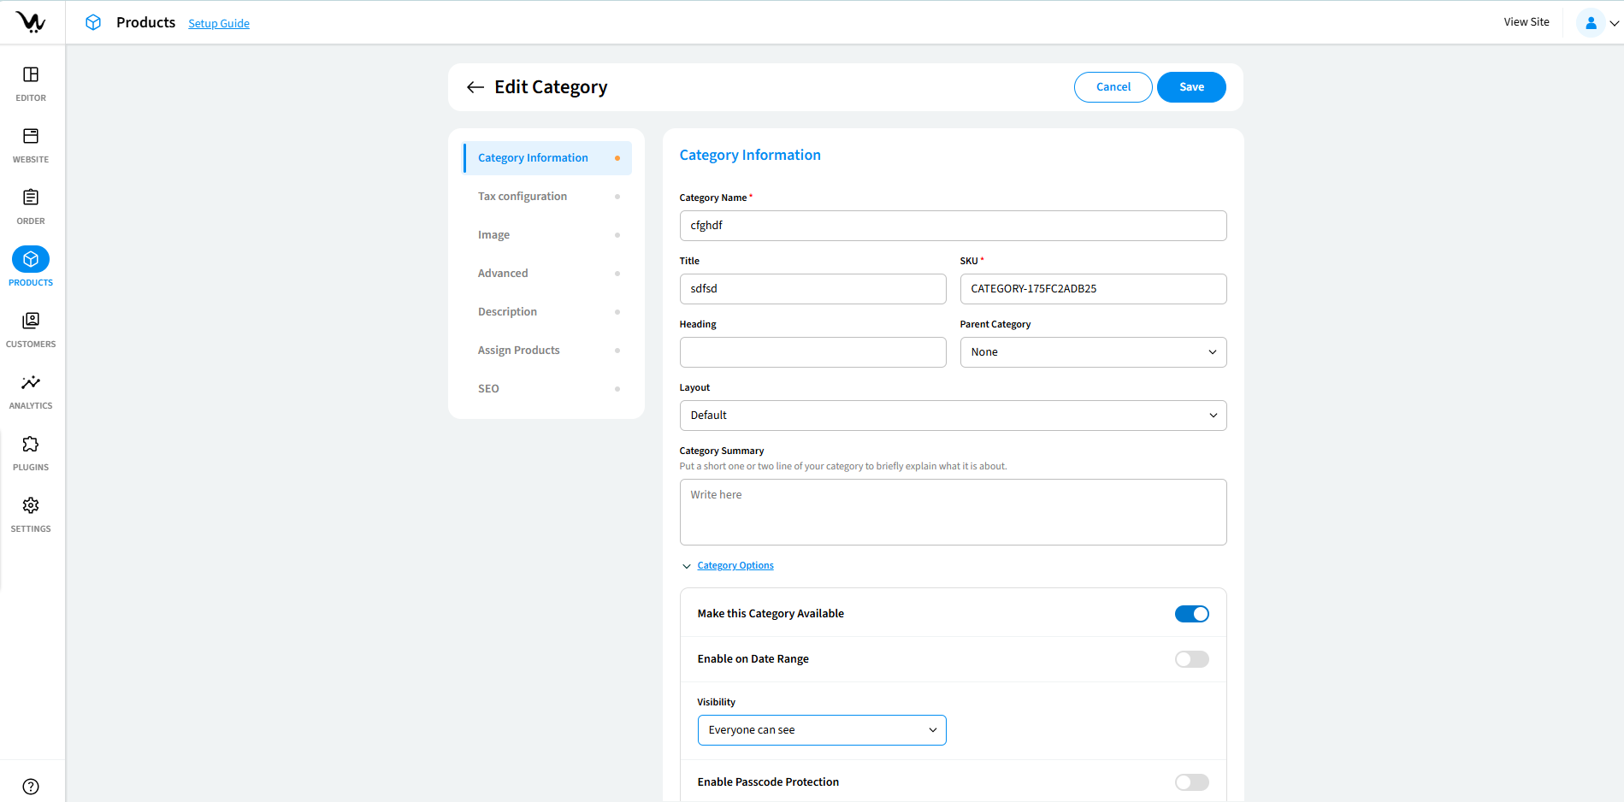The width and height of the screenshot is (1624, 802).
Task: Click the Save button
Action: [x=1190, y=87]
